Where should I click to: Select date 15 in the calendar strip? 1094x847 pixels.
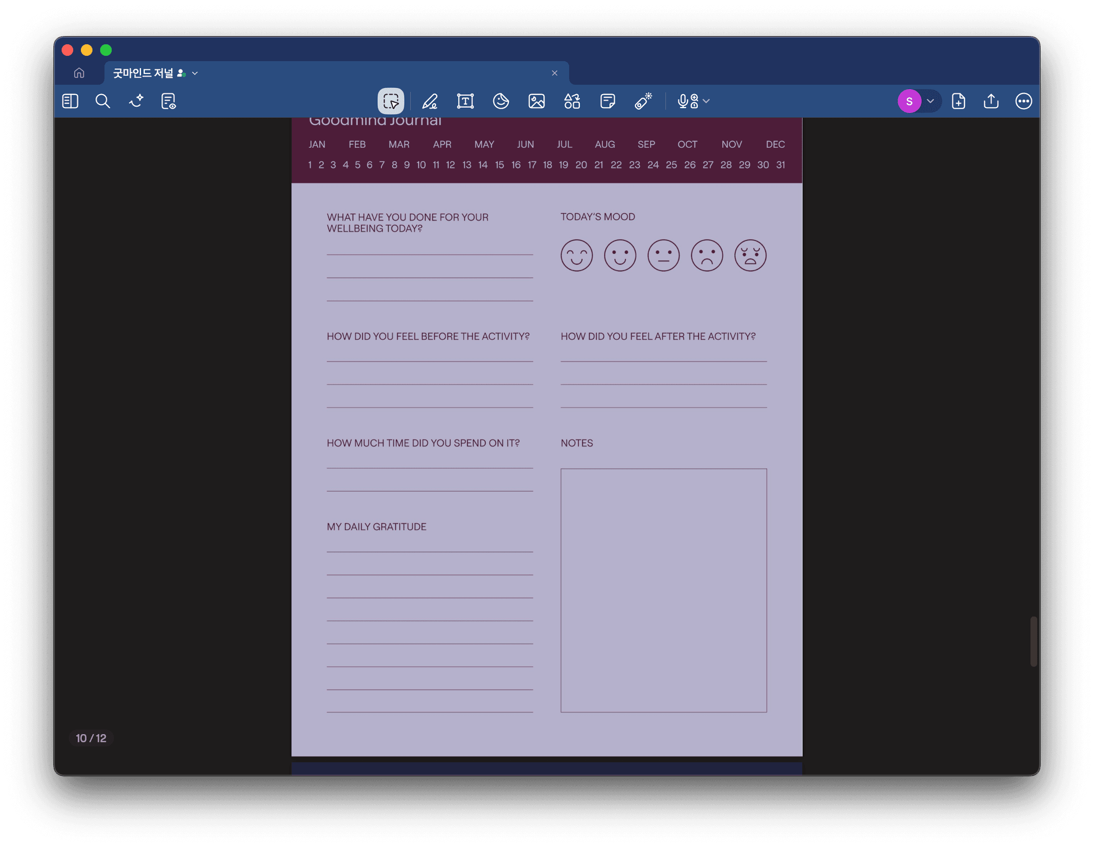499,165
